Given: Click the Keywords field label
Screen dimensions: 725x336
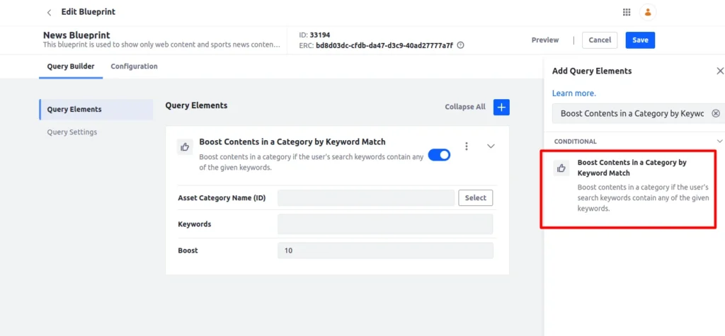Looking at the screenshot, I should pyautogui.click(x=194, y=224).
